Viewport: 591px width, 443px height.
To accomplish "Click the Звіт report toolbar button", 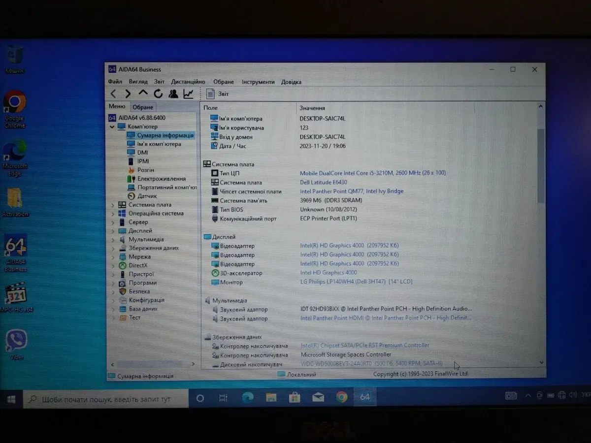I will pyautogui.click(x=217, y=94).
